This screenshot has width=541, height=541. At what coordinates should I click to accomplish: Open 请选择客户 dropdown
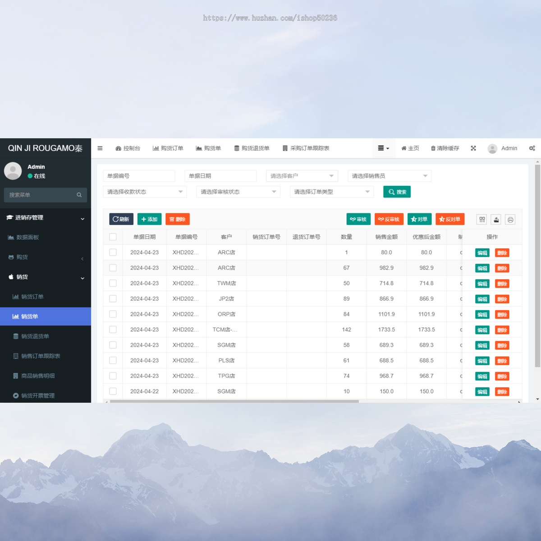point(302,176)
